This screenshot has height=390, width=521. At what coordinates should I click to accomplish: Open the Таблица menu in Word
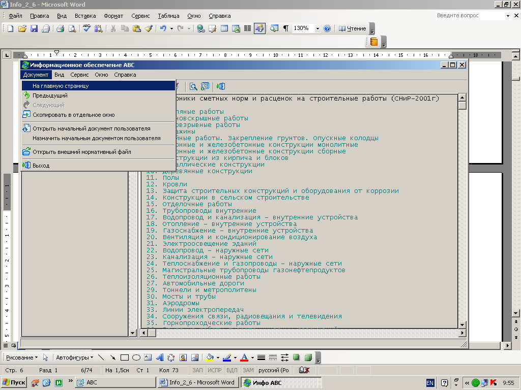click(168, 16)
